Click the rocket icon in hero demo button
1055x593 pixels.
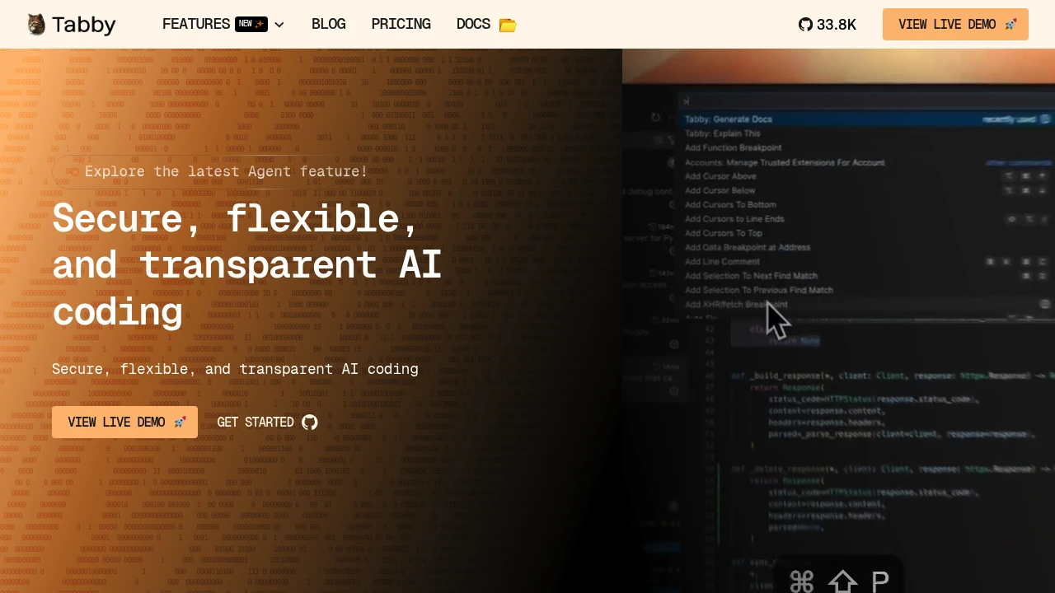tap(180, 423)
